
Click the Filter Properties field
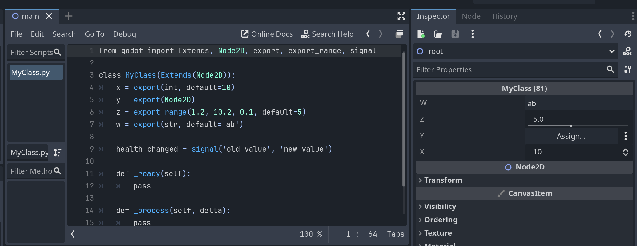(x=516, y=70)
